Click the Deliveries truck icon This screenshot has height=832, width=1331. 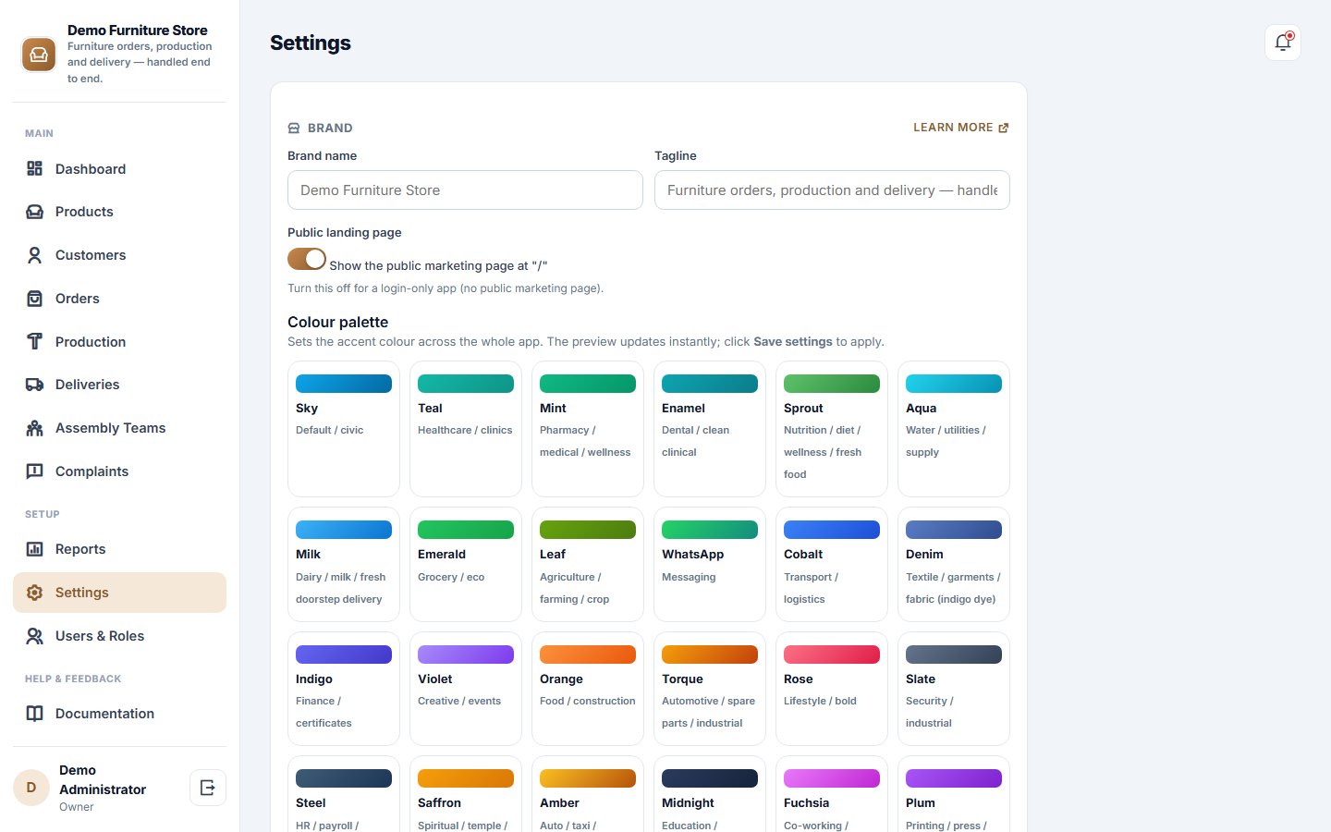35,385
